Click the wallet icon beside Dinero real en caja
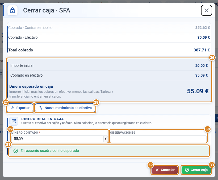This screenshot has height=180, width=218. (14, 121)
